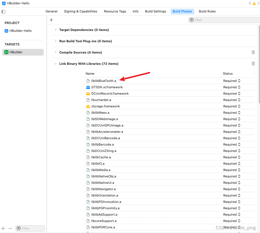The width and height of the screenshot is (260, 233).
Task: Delete the Compile Sources phase
Action: tap(253, 52)
